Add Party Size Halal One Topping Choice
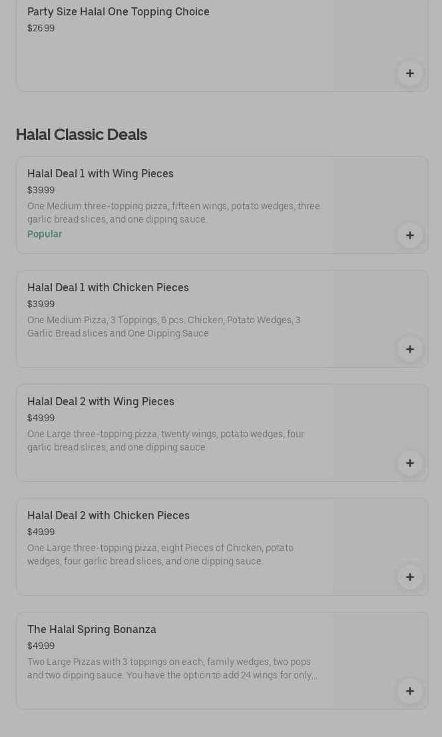442x737 pixels. [409, 73]
